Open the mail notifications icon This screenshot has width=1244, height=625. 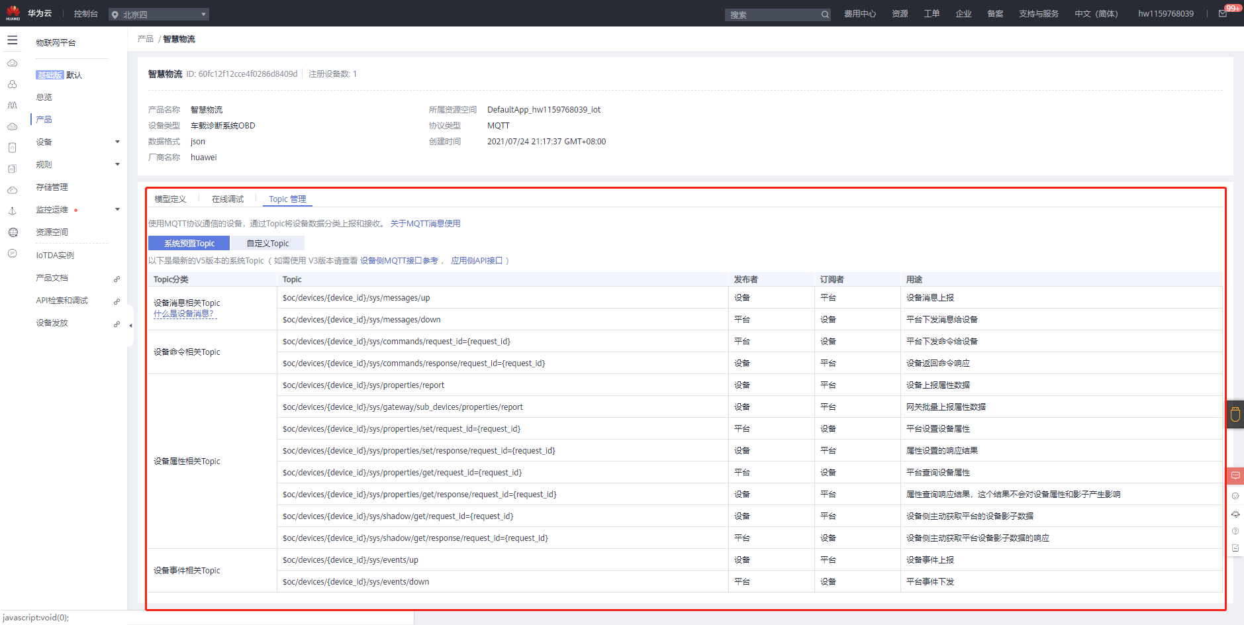(x=1223, y=13)
